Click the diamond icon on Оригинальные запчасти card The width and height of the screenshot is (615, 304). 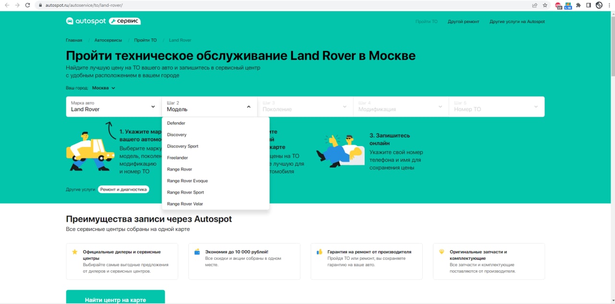click(442, 252)
